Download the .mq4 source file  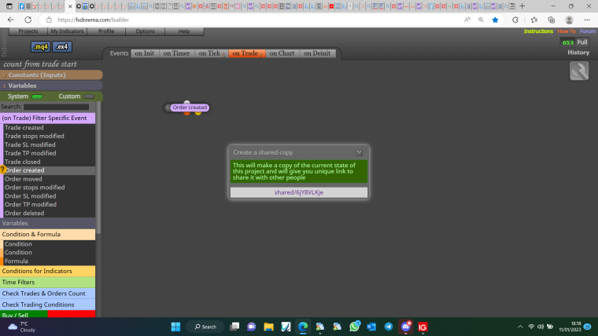40,47
